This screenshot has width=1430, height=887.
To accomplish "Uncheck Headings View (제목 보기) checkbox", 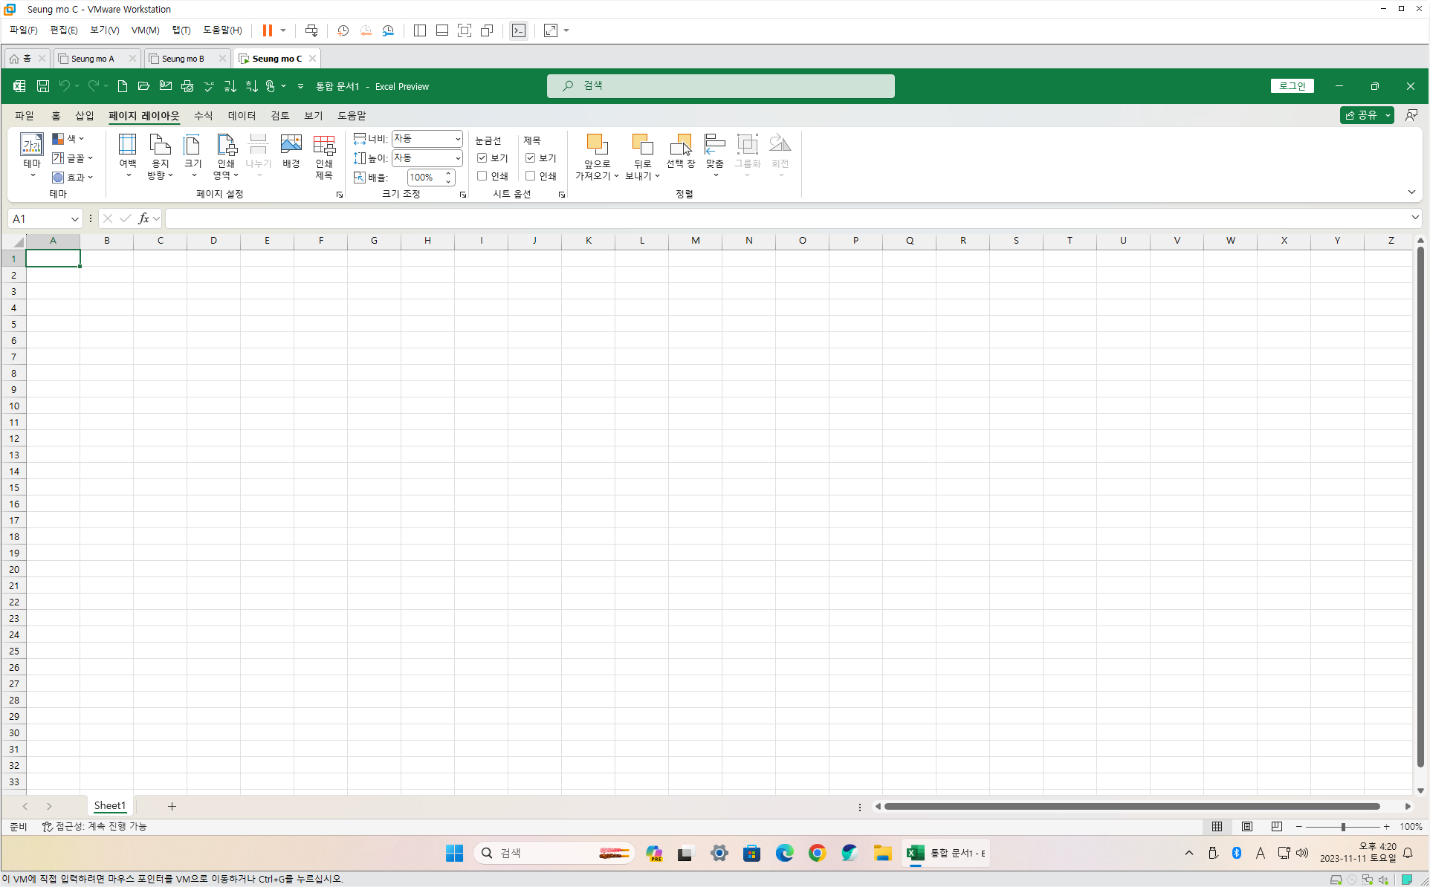I will click(x=531, y=158).
